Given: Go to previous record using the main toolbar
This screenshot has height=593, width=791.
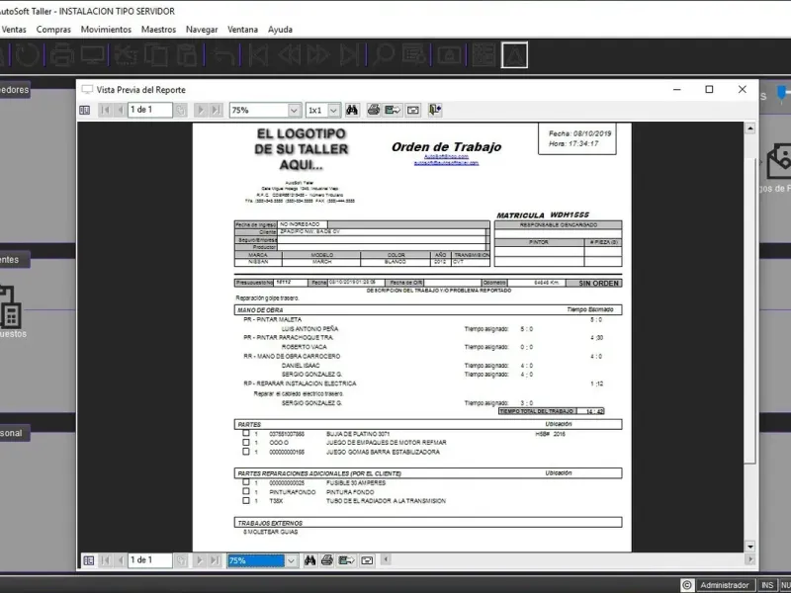Looking at the screenshot, I should pyautogui.click(x=290, y=55).
